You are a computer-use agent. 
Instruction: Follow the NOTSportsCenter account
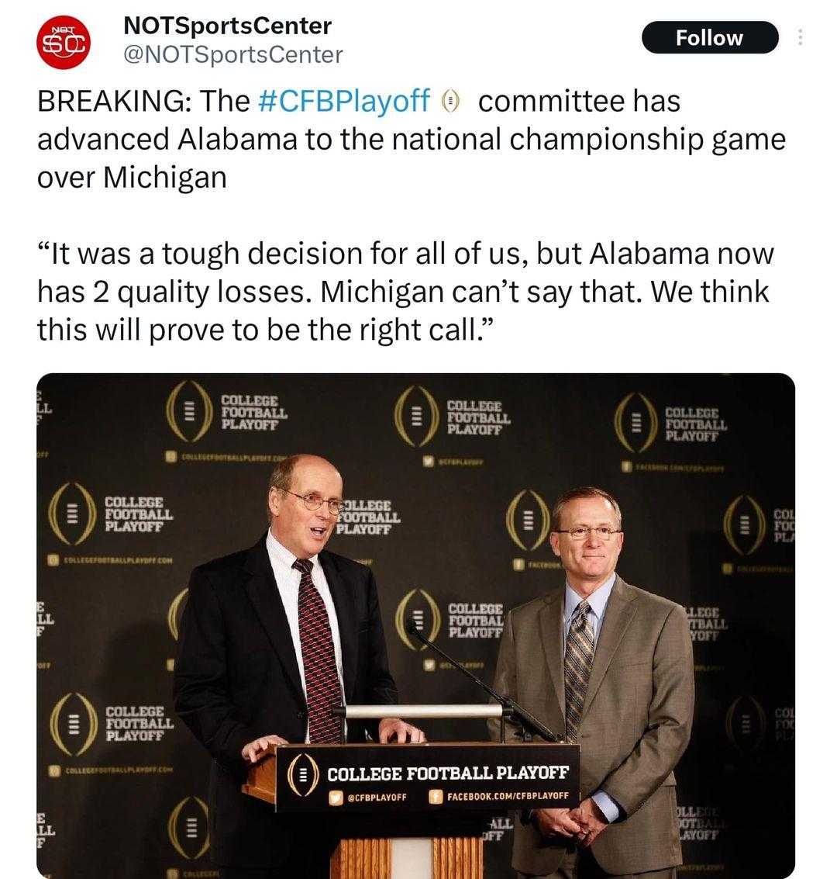709,37
